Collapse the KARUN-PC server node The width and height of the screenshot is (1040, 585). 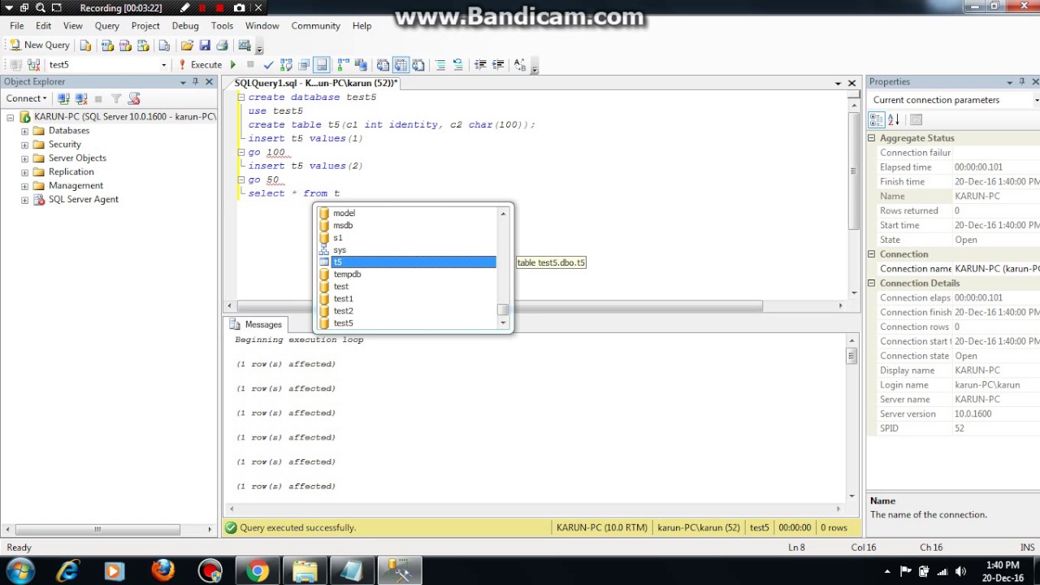[x=11, y=117]
